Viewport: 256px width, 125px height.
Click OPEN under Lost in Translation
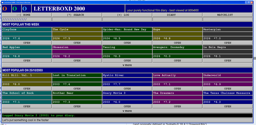(x=77, y=89)
